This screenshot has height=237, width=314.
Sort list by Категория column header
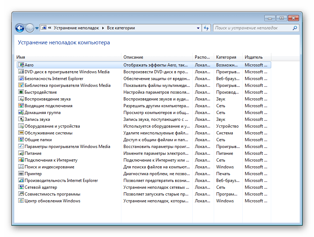pyautogui.click(x=226, y=57)
